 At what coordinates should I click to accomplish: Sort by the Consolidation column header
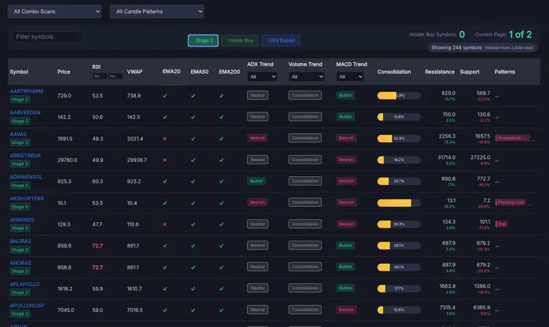tap(394, 72)
